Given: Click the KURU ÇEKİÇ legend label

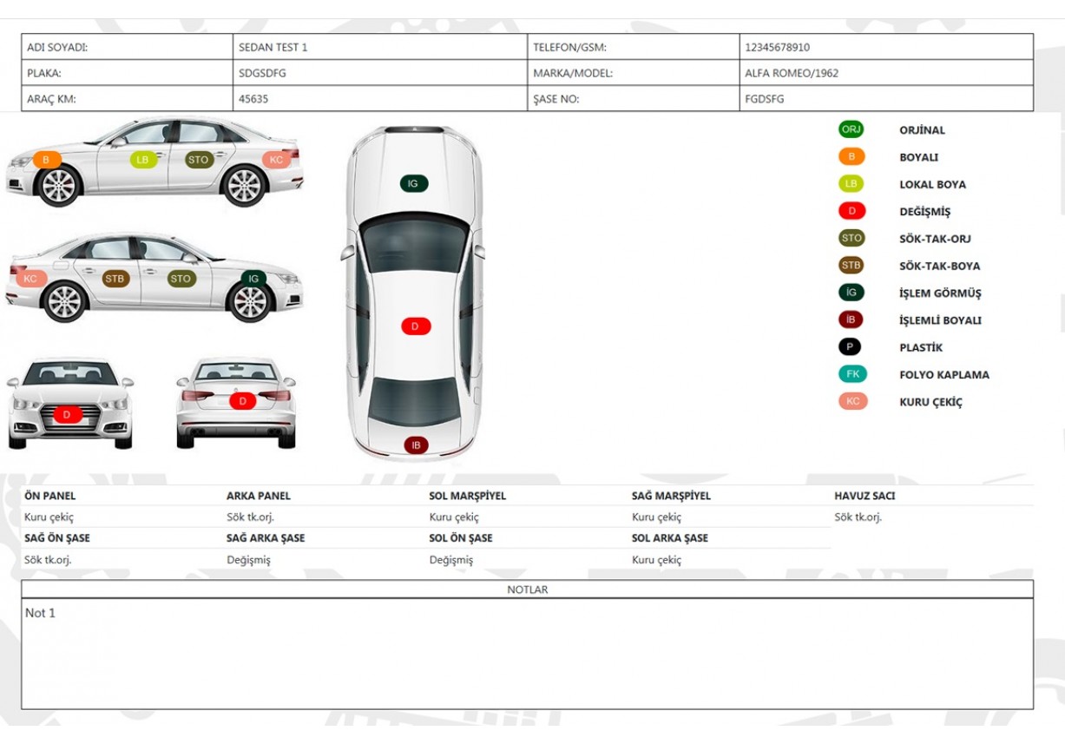Looking at the screenshot, I should coord(930,402).
